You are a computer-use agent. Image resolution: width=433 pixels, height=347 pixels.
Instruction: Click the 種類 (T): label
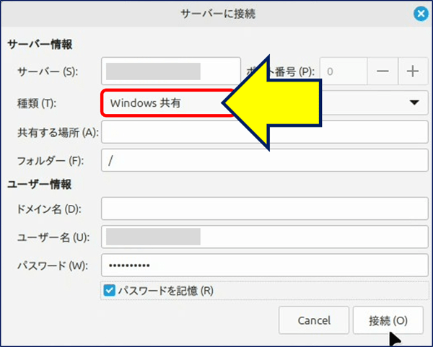pos(37,103)
